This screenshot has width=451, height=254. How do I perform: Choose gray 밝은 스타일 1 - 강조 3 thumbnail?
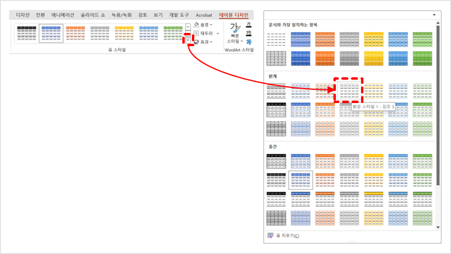pyautogui.click(x=349, y=91)
